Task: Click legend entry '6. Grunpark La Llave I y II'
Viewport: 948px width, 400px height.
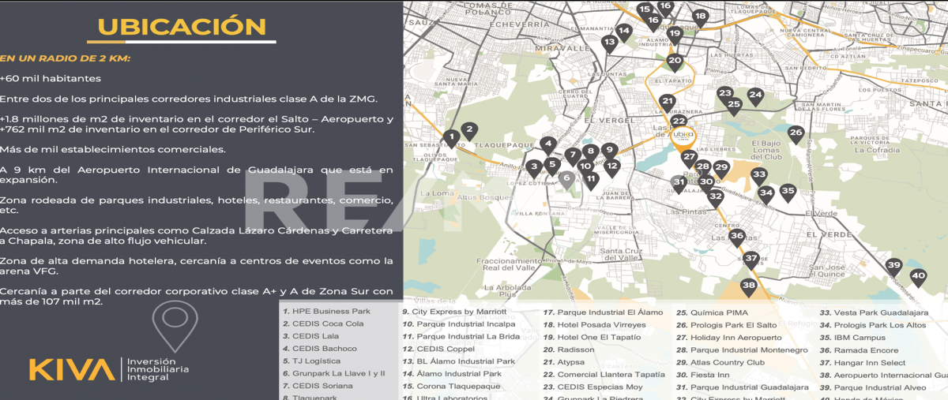Action: coord(333,374)
